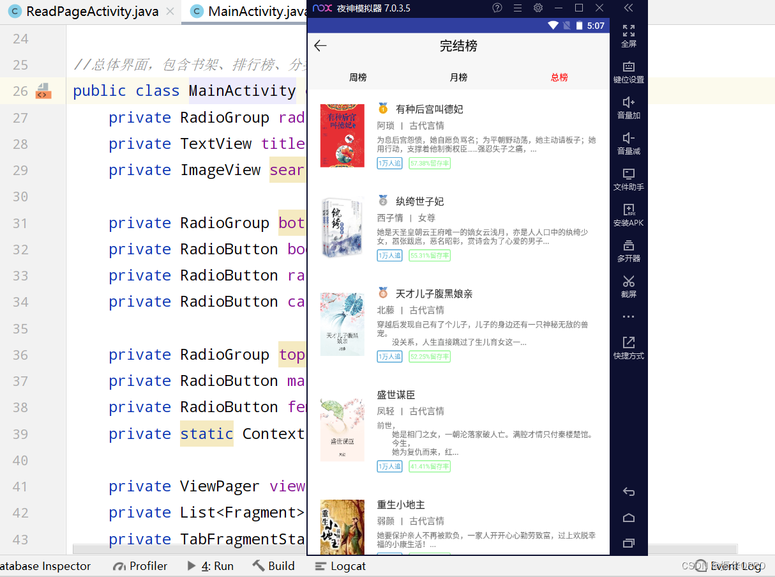
Task: Click the 快捷方式 shortcut icon
Action: pos(629,342)
